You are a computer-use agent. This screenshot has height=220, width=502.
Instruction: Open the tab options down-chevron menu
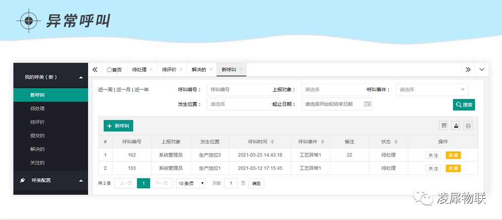click(x=482, y=70)
